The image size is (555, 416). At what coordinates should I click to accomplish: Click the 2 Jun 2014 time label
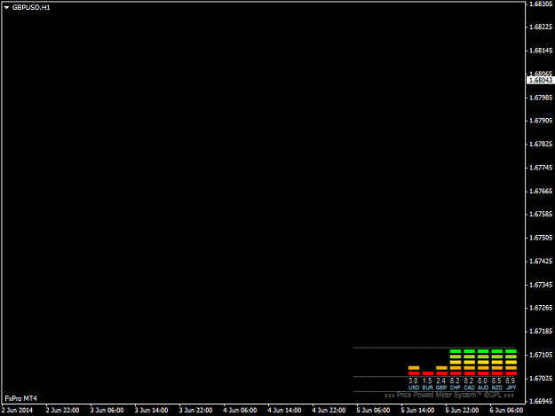(x=17, y=411)
